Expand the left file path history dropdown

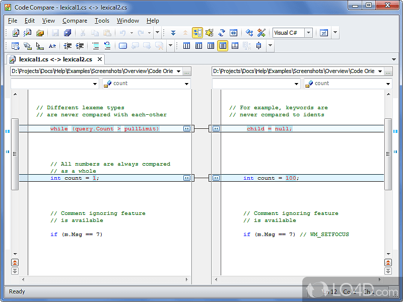[178, 71]
